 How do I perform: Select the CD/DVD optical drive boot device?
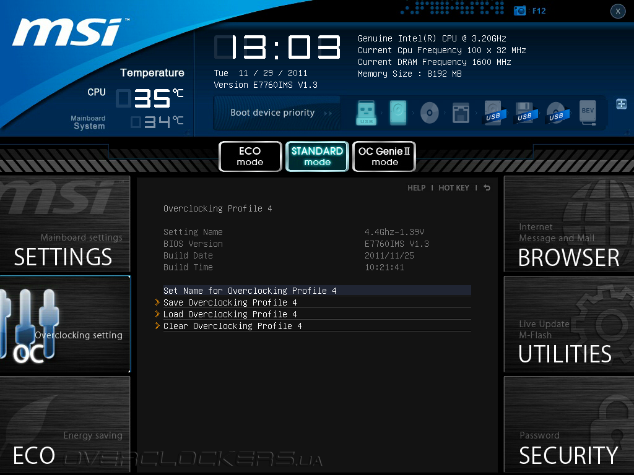click(x=430, y=113)
